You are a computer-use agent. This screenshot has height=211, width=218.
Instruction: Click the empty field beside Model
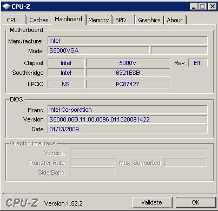point(179,50)
